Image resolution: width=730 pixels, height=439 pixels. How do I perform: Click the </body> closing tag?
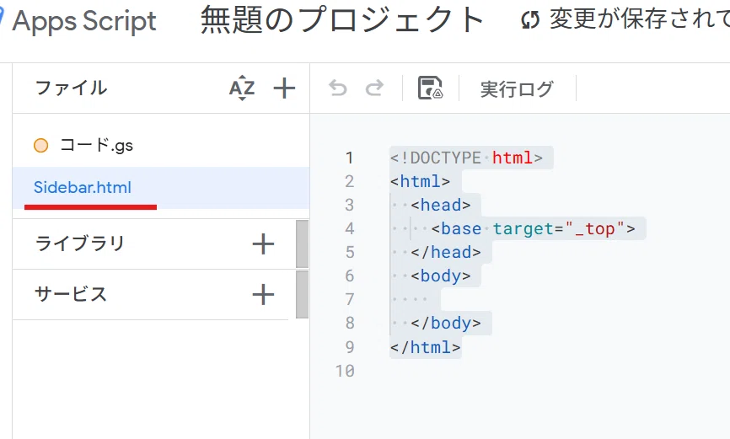click(x=446, y=323)
